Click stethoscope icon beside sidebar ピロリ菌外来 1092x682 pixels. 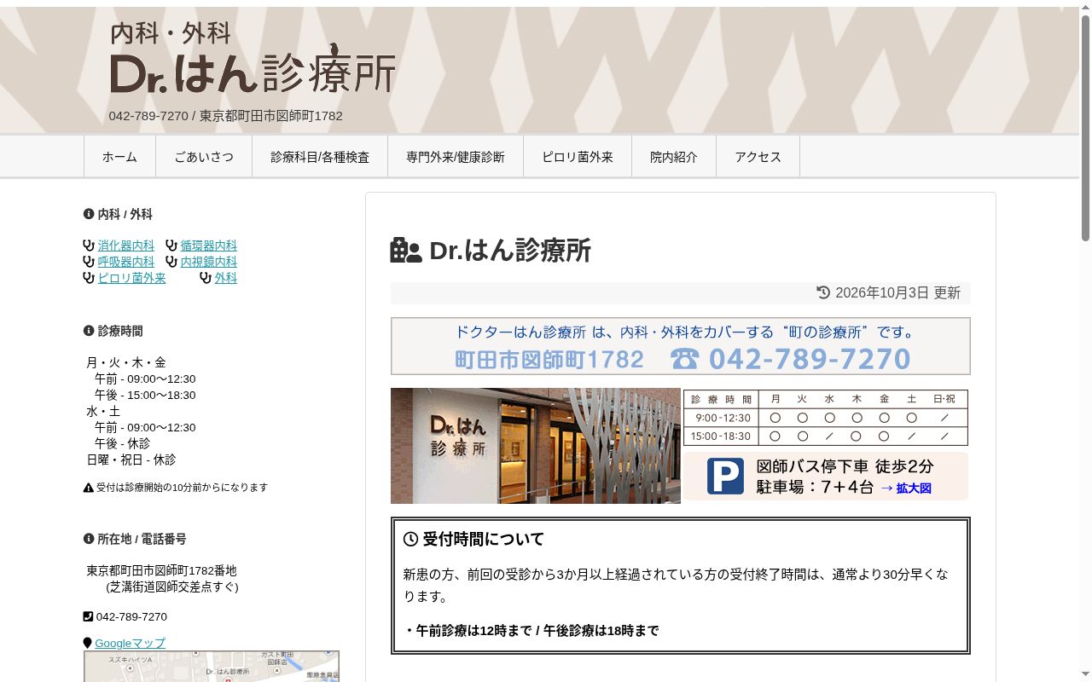click(89, 278)
